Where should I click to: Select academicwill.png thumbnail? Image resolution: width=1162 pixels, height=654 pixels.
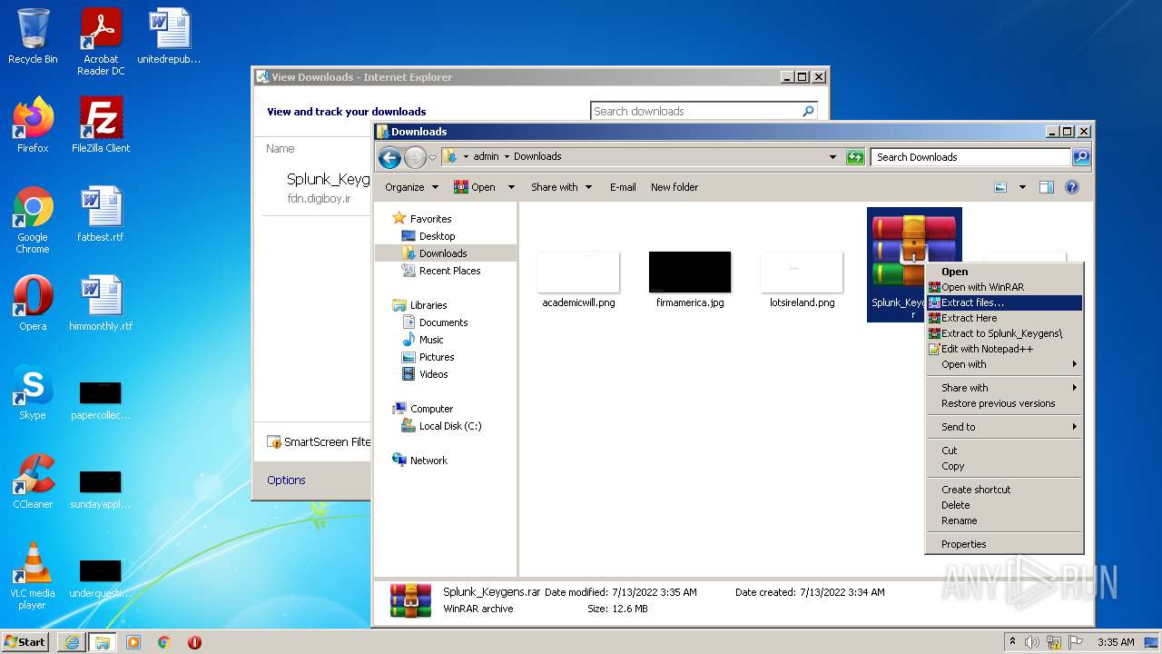(x=578, y=280)
